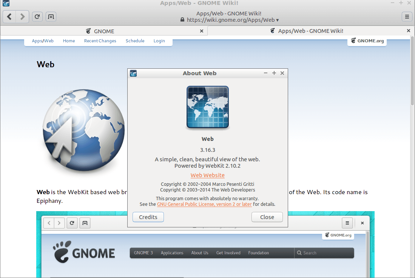
Task: Switch to the GNOME tab
Action: point(104,31)
